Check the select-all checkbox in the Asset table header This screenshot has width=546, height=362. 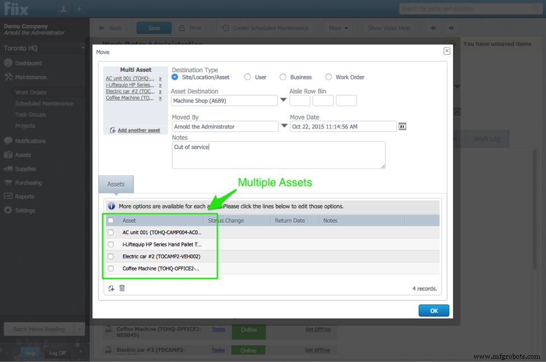click(110, 220)
